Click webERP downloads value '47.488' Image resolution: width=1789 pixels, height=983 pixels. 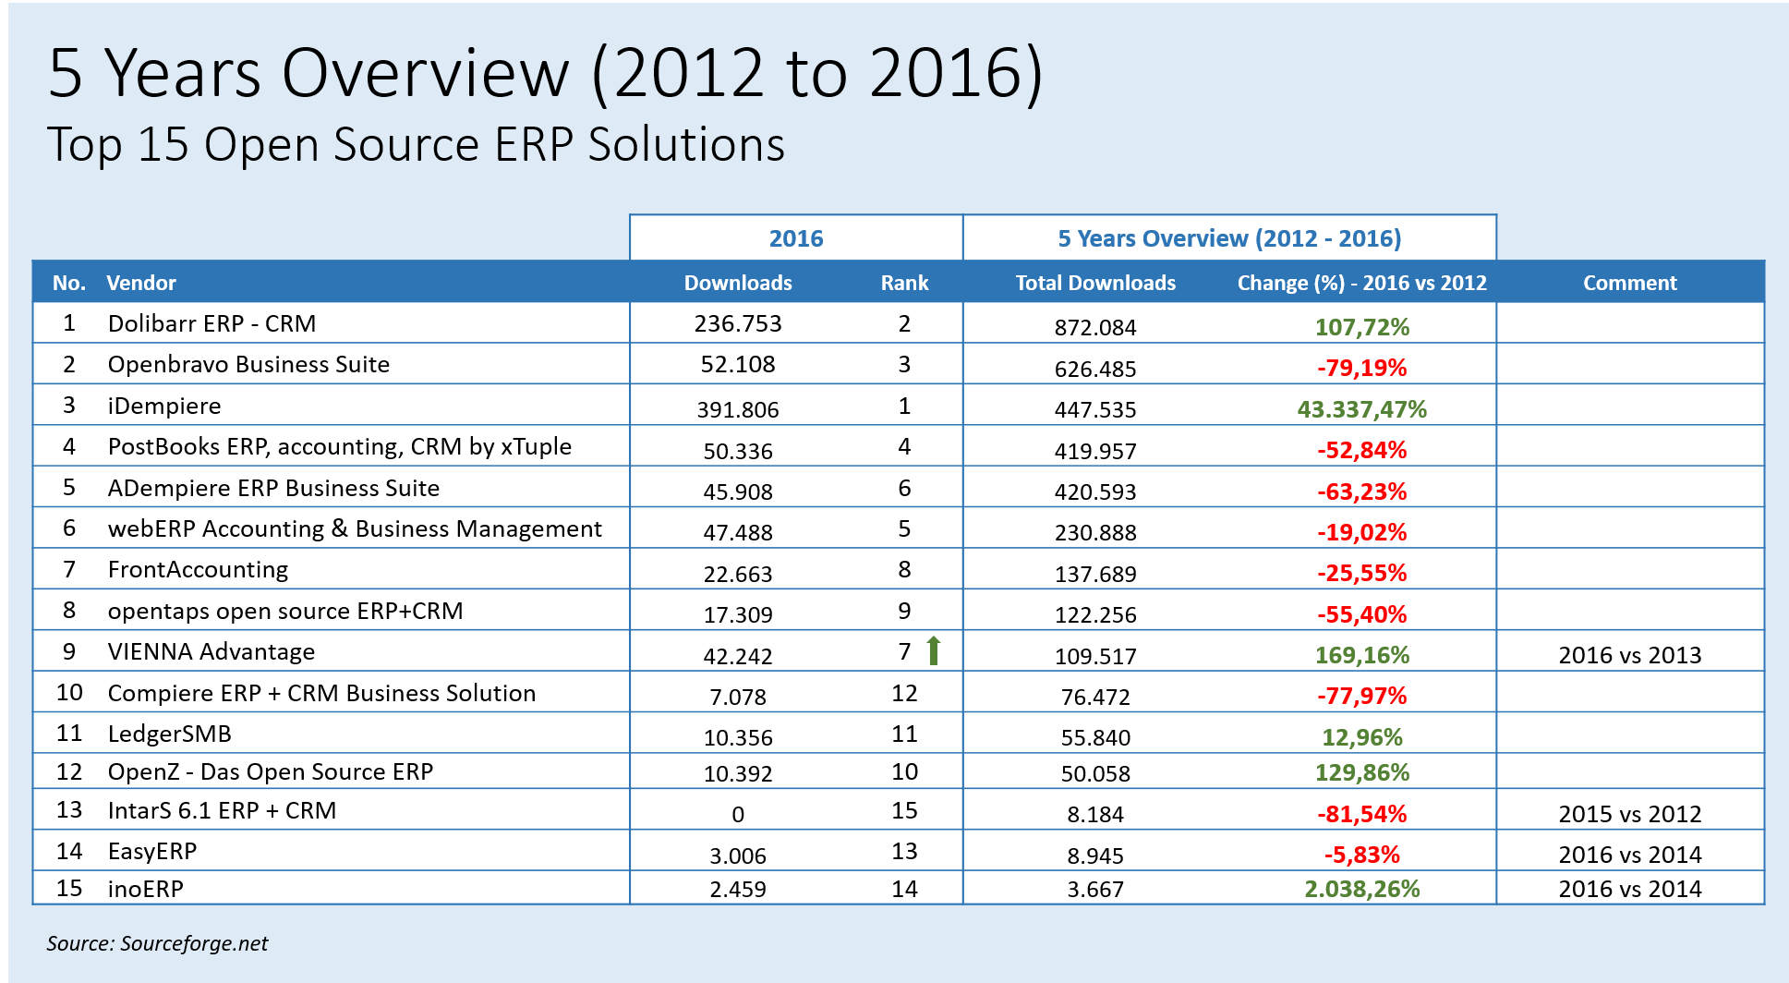tap(738, 532)
